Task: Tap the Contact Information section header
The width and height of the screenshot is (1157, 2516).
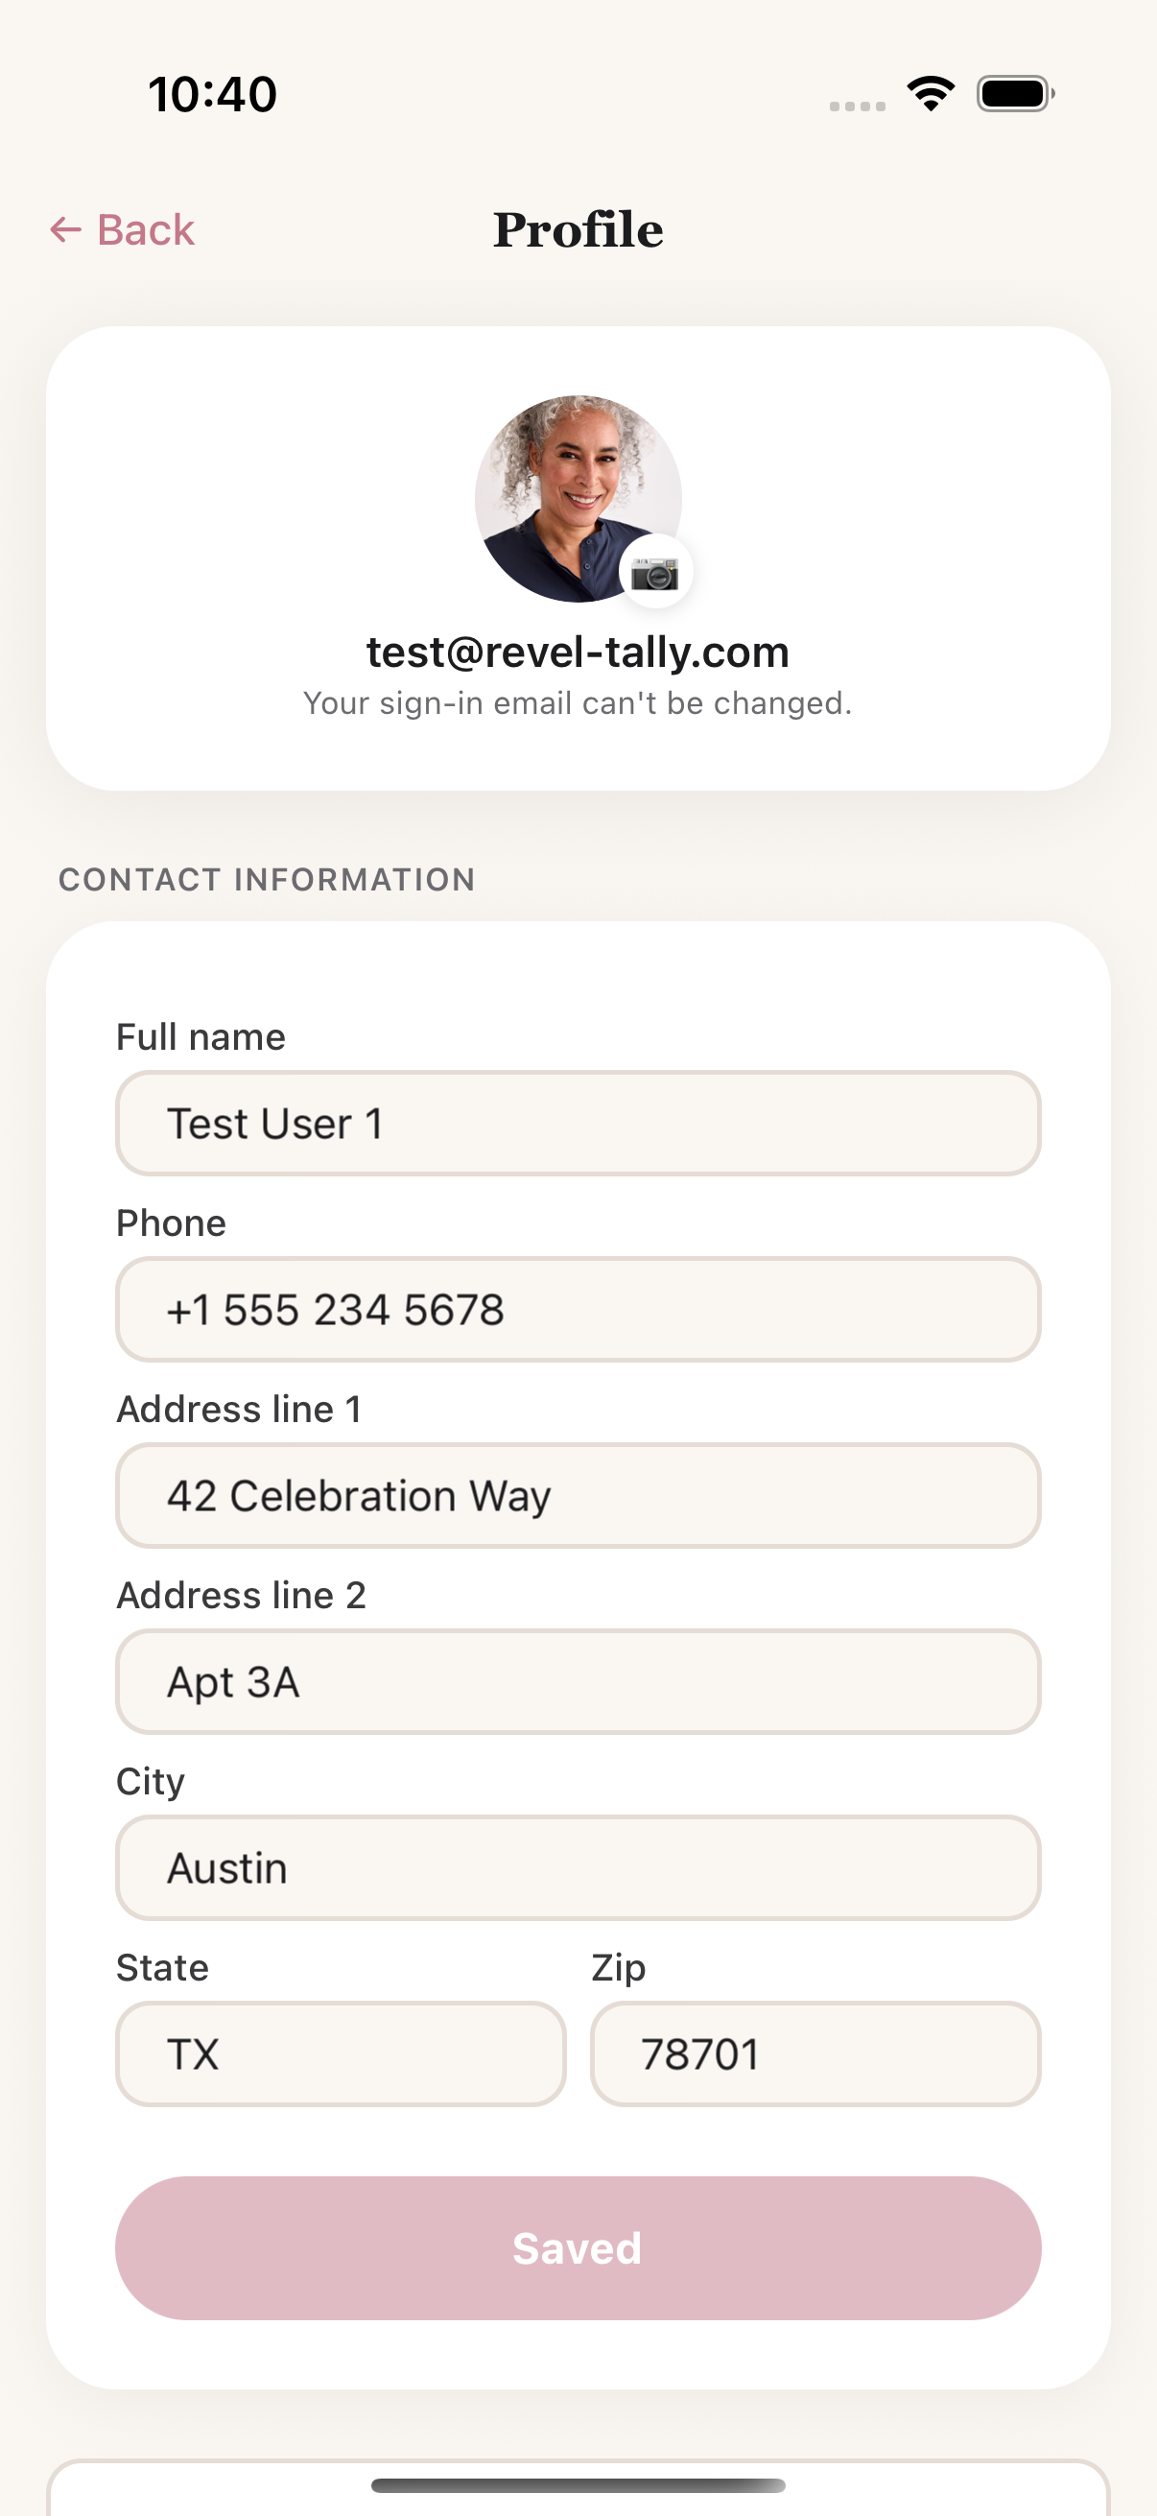Action: click(267, 879)
